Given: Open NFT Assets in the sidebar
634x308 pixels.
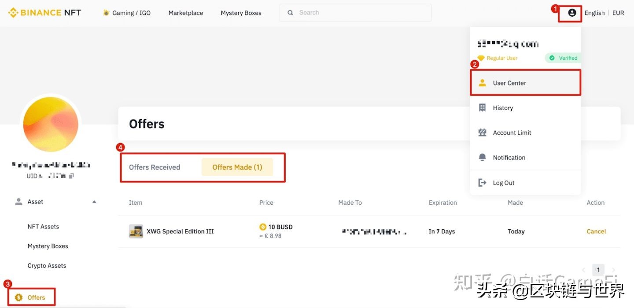Looking at the screenshot, I should [43, 227].
